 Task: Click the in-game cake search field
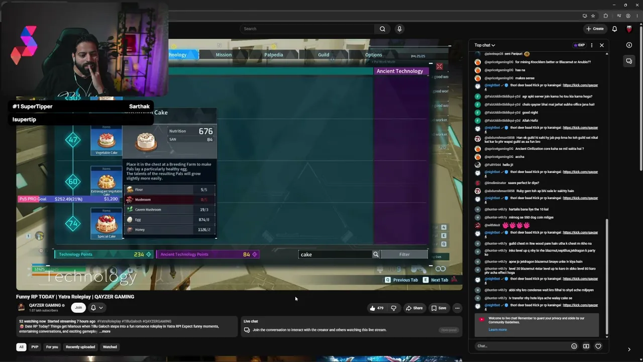click(x=335, y=254)
